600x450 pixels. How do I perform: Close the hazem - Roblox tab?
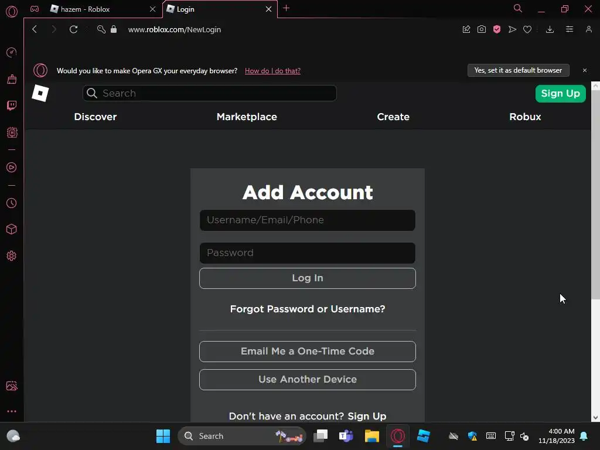tap(153, 9)
